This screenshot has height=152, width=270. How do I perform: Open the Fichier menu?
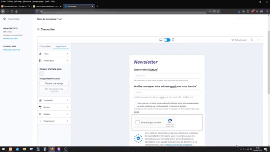(x=3, y=1)
